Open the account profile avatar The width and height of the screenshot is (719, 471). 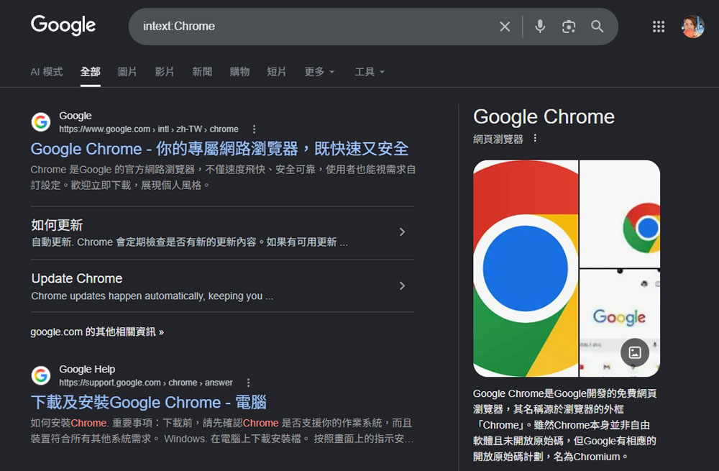(692, 27)
